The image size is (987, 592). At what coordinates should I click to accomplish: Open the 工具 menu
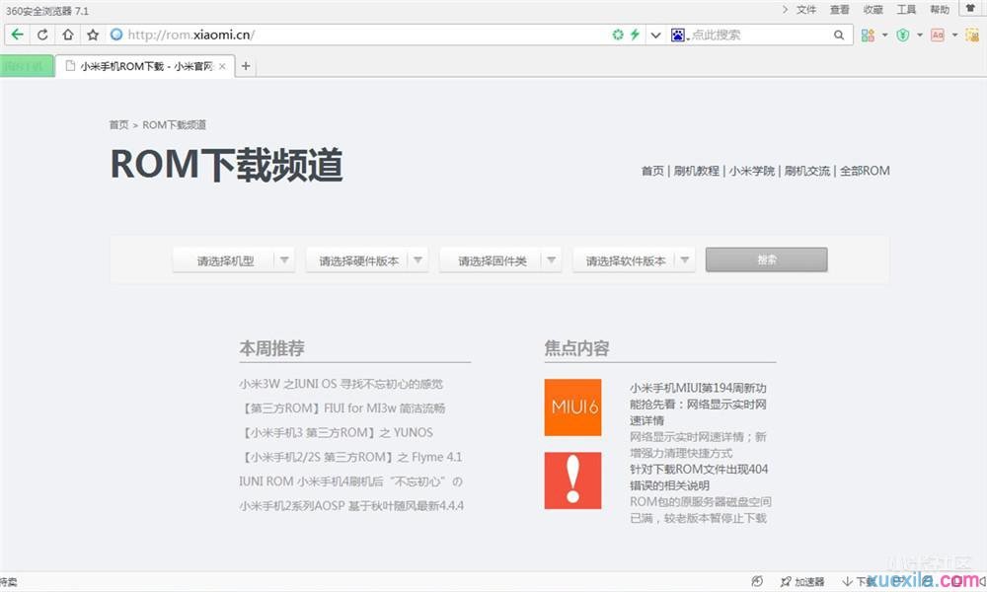point(906,10)
